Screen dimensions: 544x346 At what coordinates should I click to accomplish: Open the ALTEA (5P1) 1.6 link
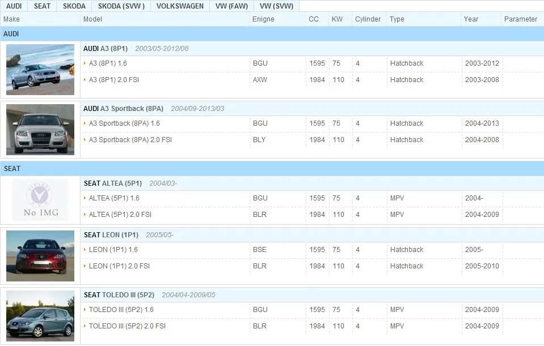[x=114, y=198]
